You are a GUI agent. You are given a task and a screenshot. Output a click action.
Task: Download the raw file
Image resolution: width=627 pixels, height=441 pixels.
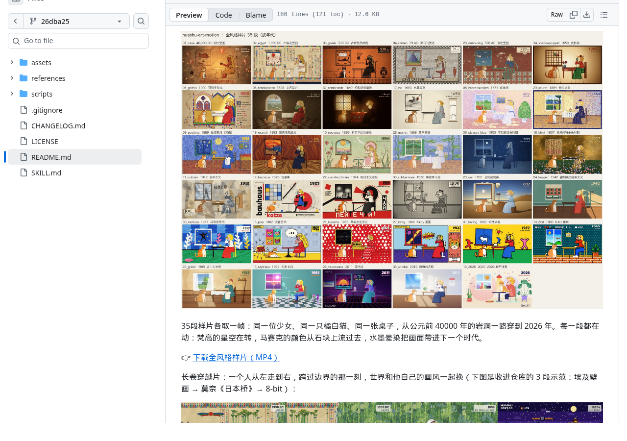tap(587, 15)
